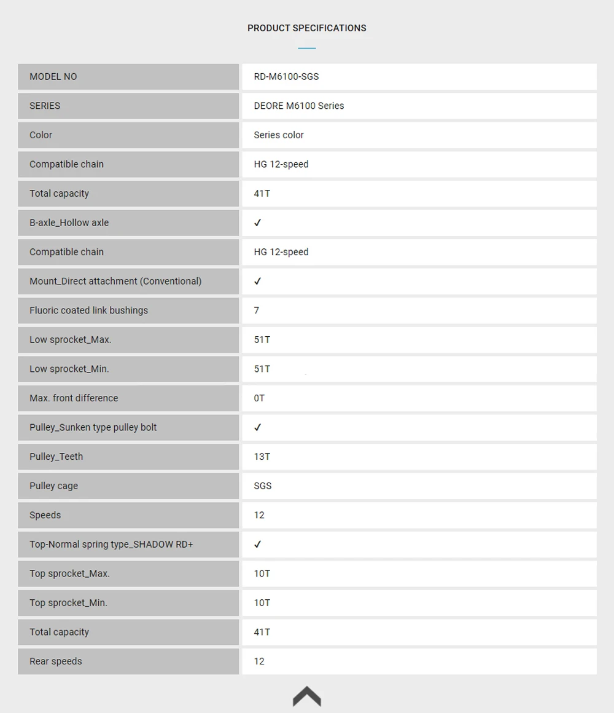
Task: Click the B-axle_Hollow axle checkmark
Action: coord(257,223)
